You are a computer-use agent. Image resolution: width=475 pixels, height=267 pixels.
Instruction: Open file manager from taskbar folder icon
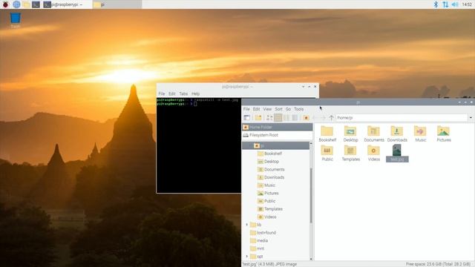tap(27, 4)
